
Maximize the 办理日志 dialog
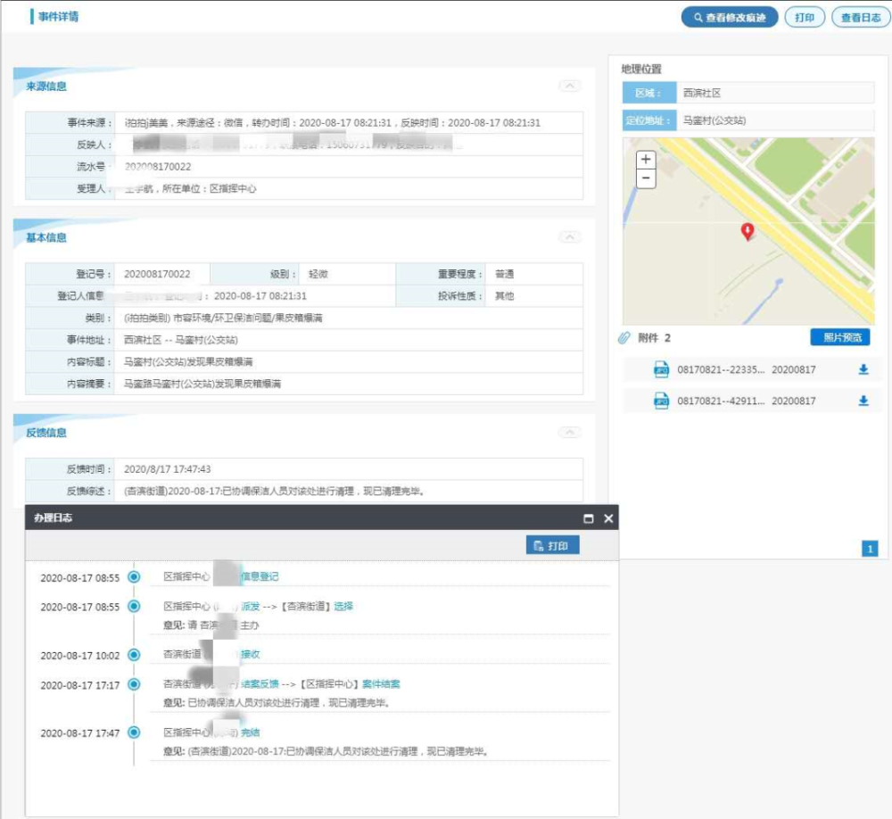[x=589, y=518]
